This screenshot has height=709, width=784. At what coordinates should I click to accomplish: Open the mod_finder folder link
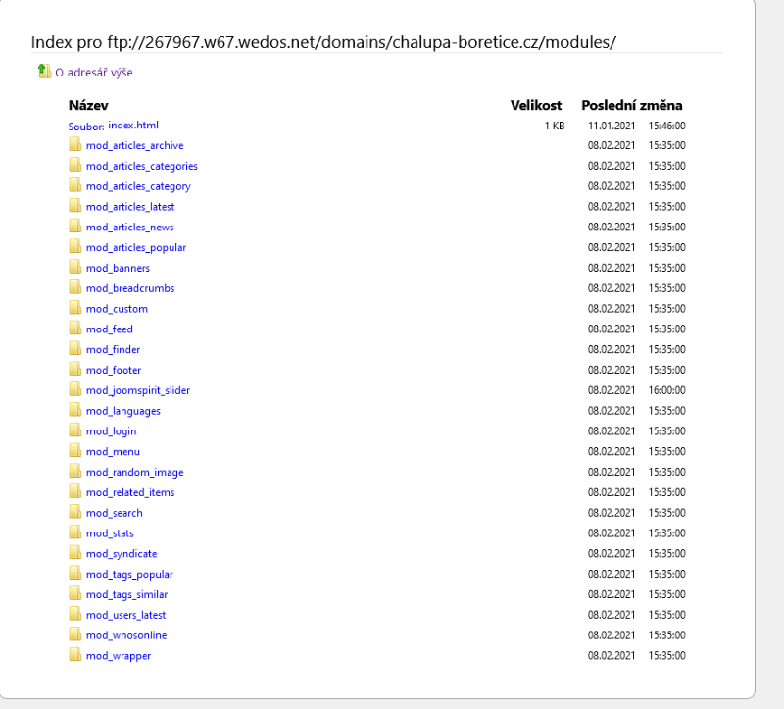pyautogui.click(x=113, y=350)
